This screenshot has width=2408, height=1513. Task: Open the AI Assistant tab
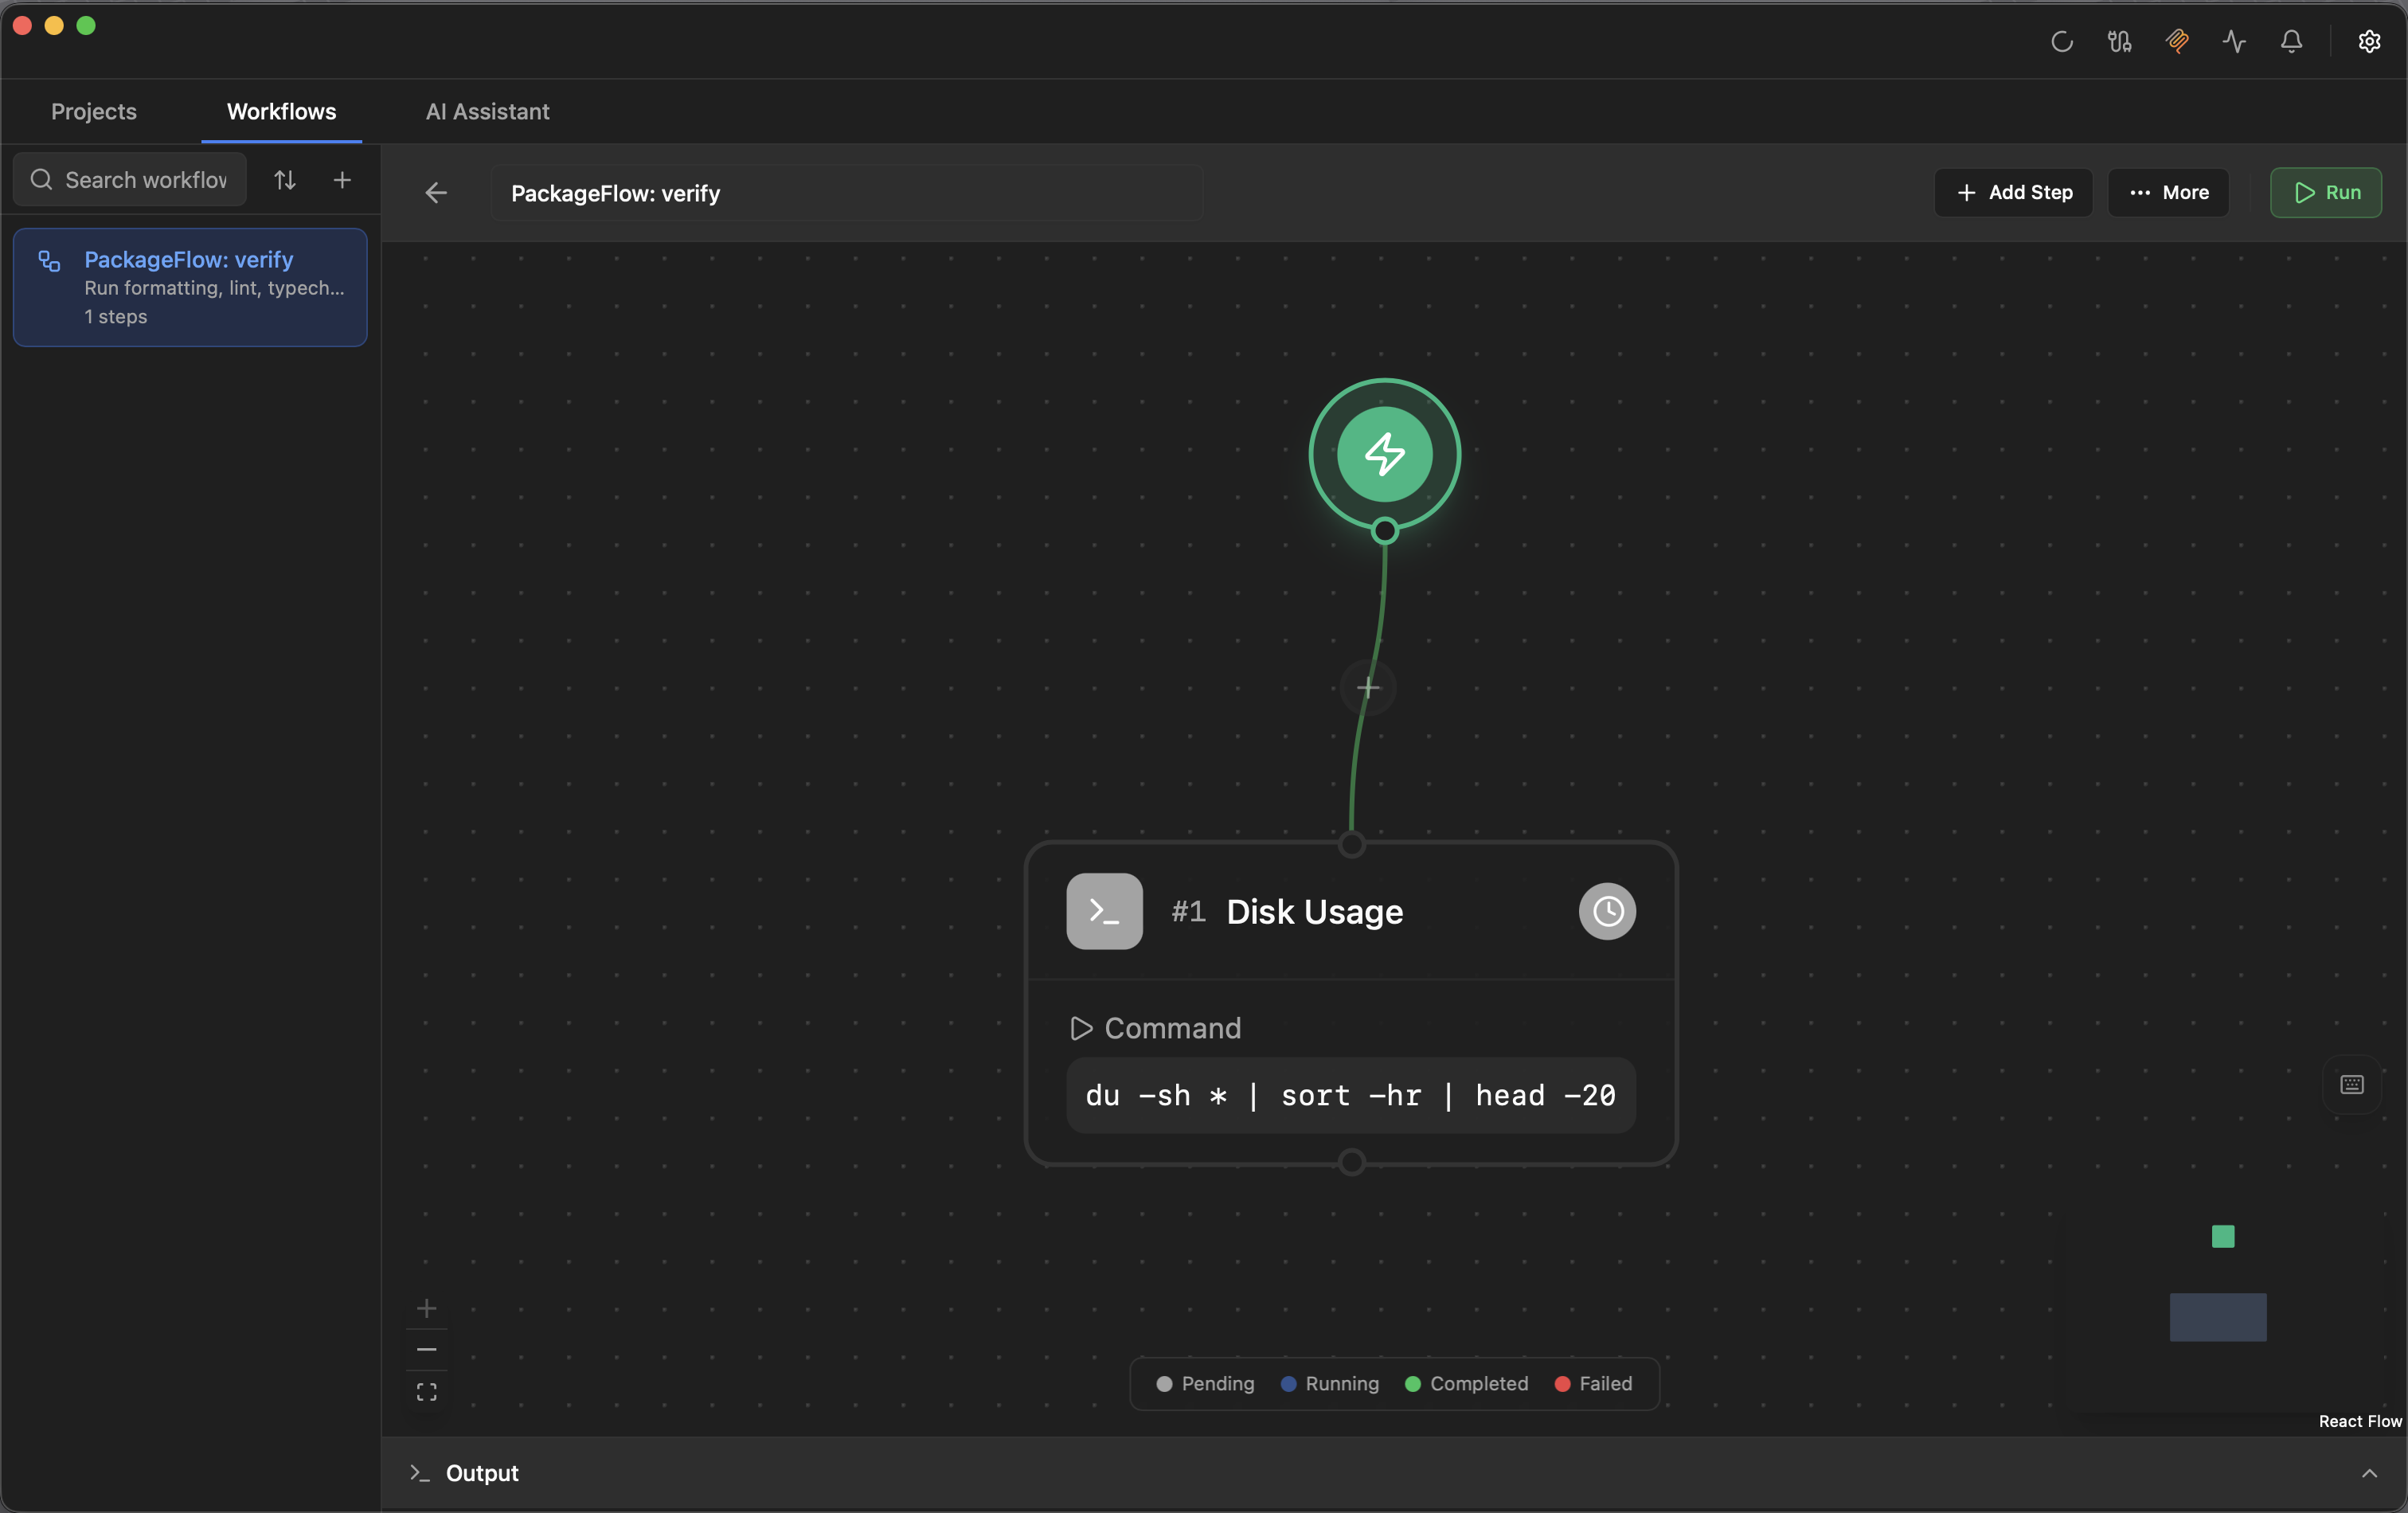coord(486,111)
